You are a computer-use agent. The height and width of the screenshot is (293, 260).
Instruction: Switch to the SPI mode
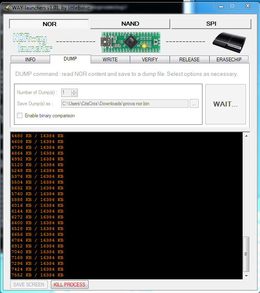(x=211, y=24)
